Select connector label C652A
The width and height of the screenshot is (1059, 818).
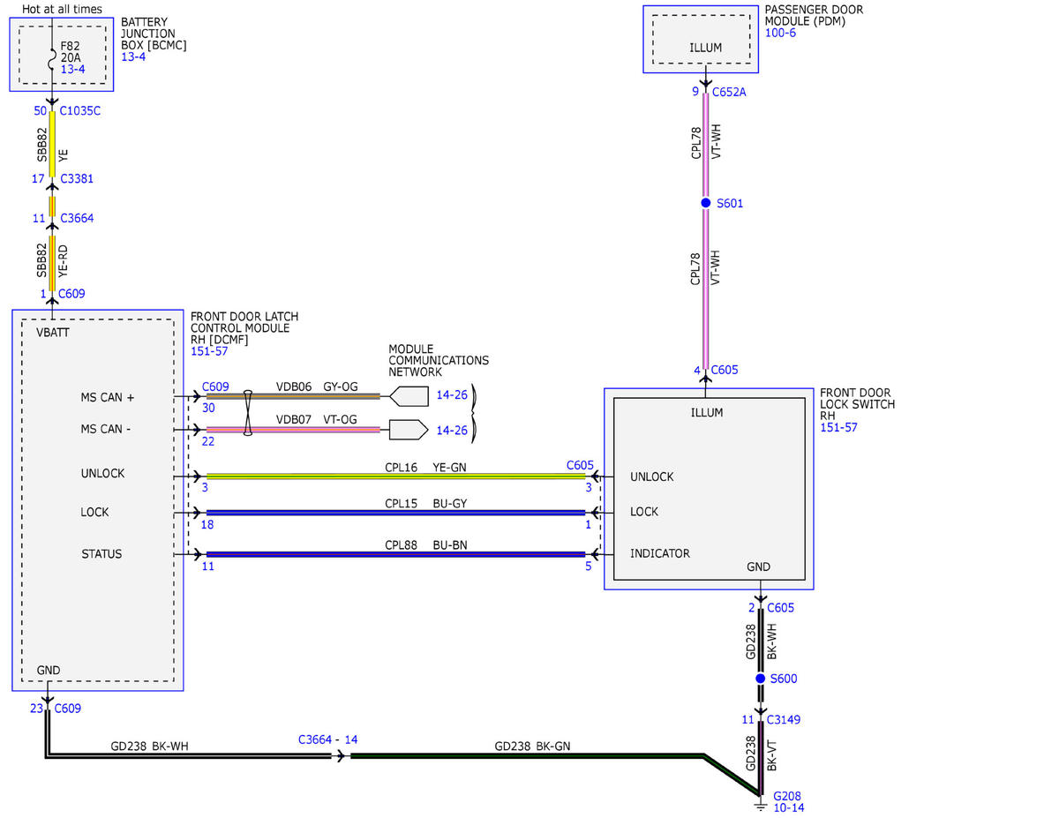click(729, 91)
